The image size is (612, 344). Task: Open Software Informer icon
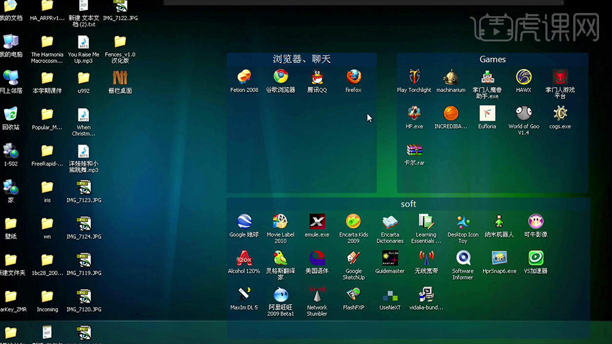pos(463,258)
